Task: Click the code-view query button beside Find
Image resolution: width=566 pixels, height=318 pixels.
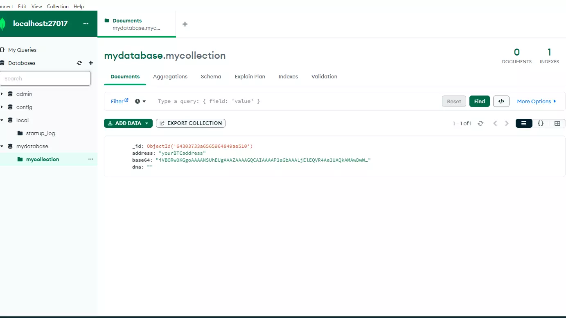Action: tap(501, 101)
